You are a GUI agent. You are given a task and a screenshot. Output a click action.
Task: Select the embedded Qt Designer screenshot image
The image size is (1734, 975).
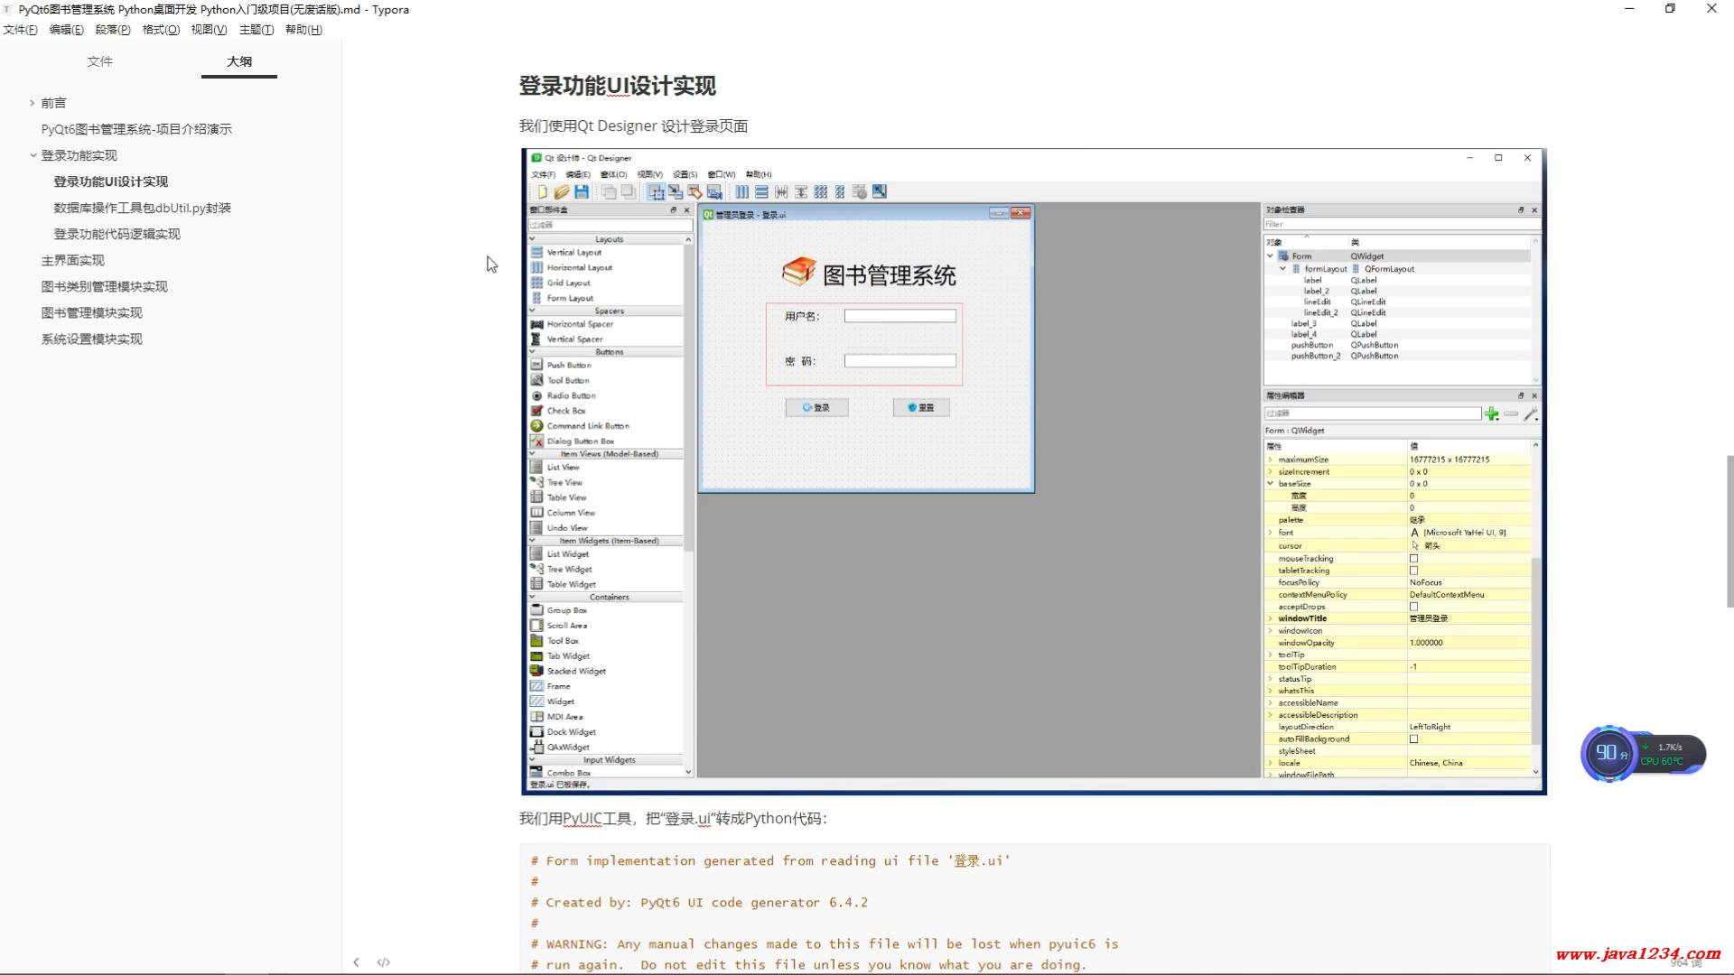[x=1033, y=471]
